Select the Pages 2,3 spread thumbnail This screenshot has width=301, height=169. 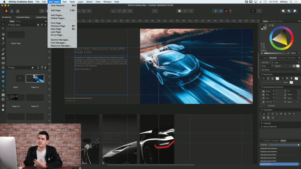tap(35, 78)
